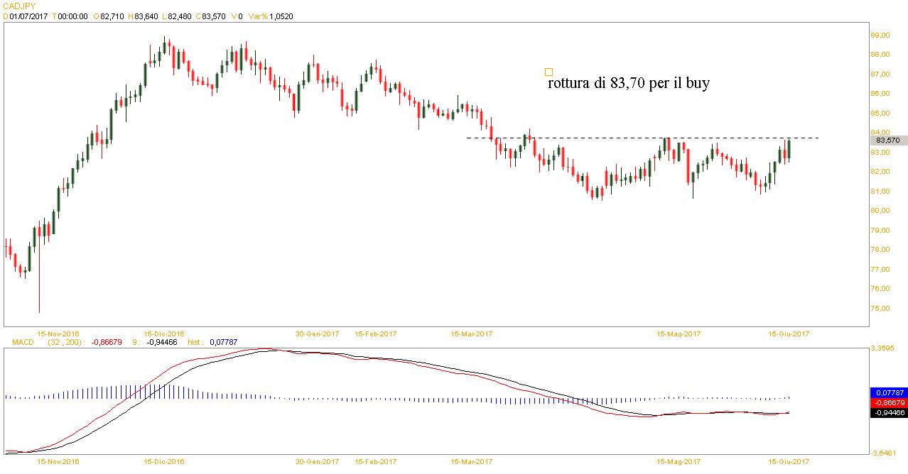Click 15-Giu-2017 on the MACD panel time axis
The width and height of the screenshot is (908, 474).
[789, 461]
